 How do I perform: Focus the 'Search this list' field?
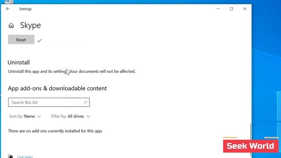click(49, 102)
